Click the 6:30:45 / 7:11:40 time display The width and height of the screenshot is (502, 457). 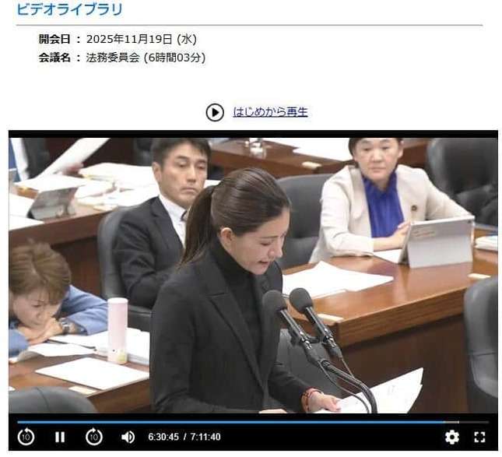click(184, 437)
